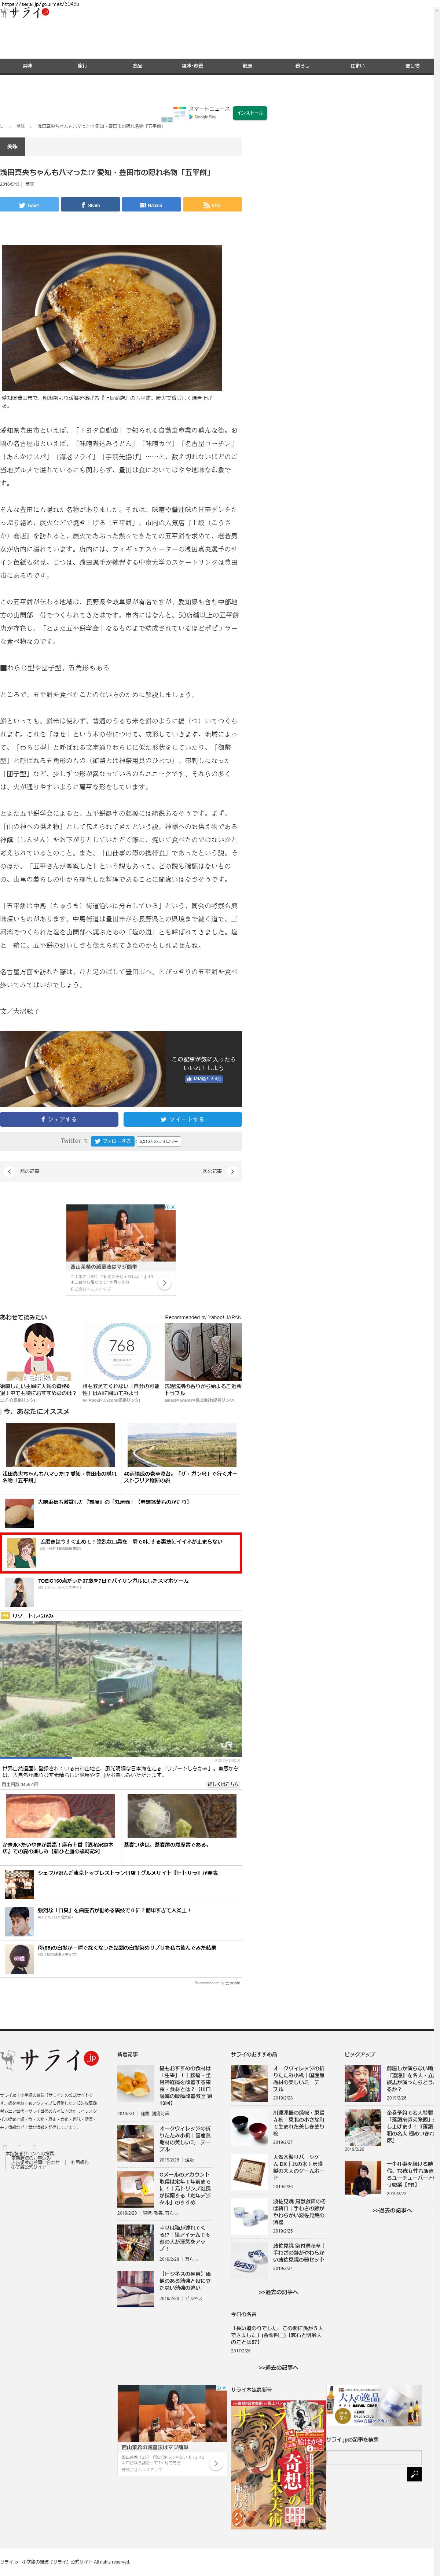The image size is (440, 2576).
Task: Open the 旅行 navigation menu item
Action: (82, 66)
